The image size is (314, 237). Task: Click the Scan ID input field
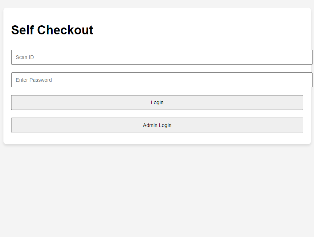162,57
